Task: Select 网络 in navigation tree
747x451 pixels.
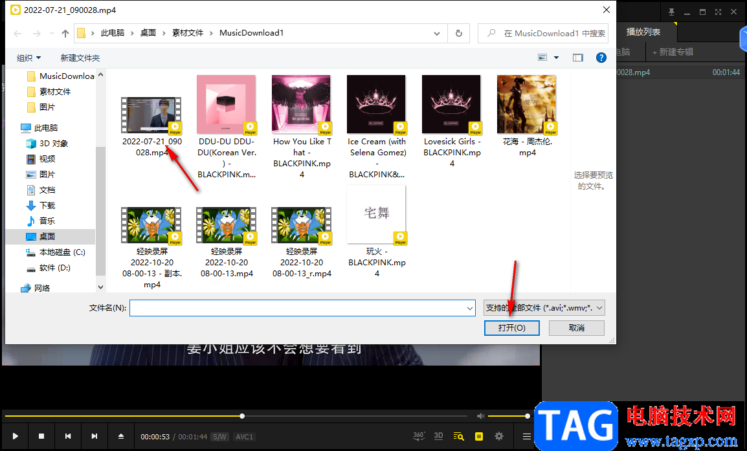Action: [x=36, y=288]
